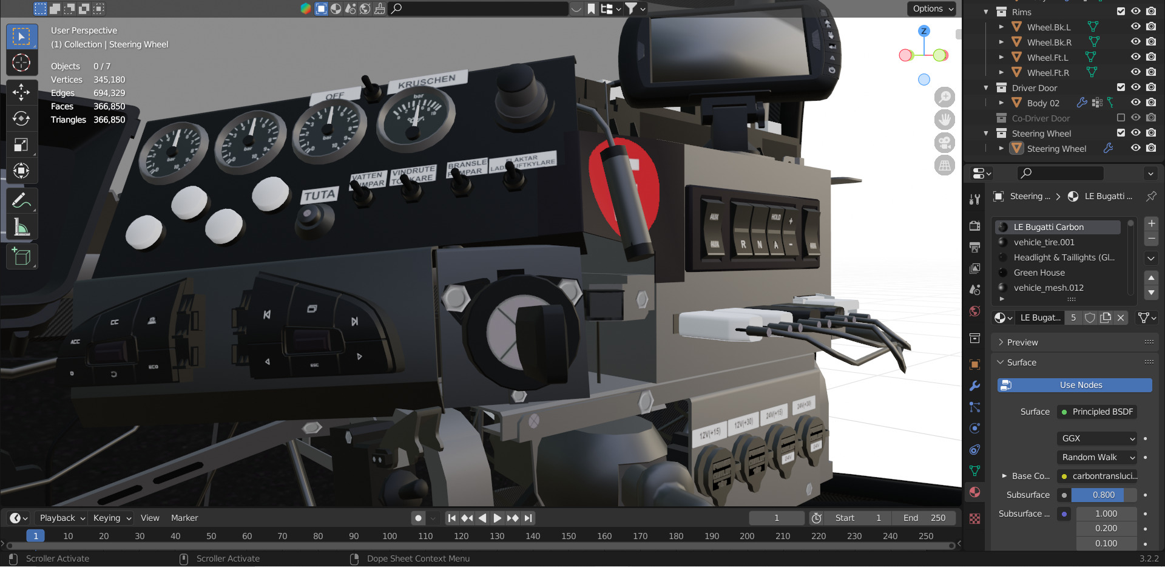
Task: Click the End frame 250 field
Action: click(924, 518)
